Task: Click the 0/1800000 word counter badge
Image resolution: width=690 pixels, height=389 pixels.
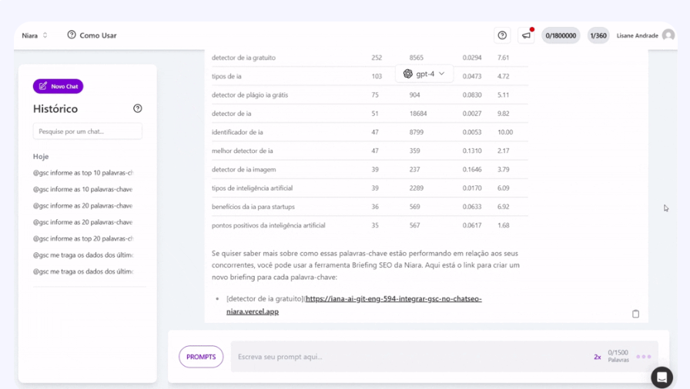Action: (x=561, y=35)
